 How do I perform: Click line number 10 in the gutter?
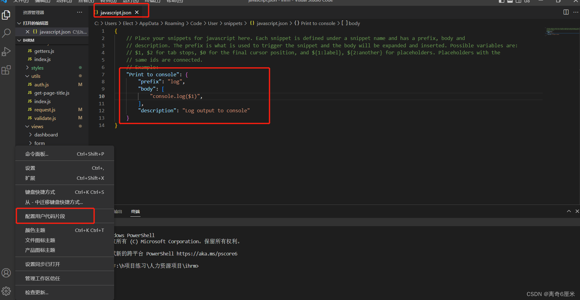102,96
